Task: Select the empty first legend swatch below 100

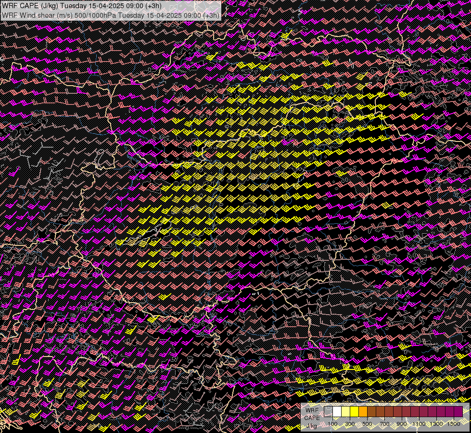Action: coord(328,411)
